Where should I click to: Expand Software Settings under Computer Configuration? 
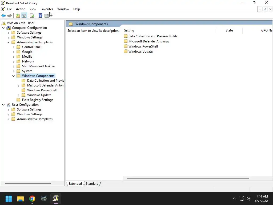pos(8,33)
